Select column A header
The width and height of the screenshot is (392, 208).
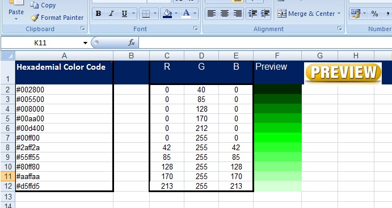[x=64, y=56]
